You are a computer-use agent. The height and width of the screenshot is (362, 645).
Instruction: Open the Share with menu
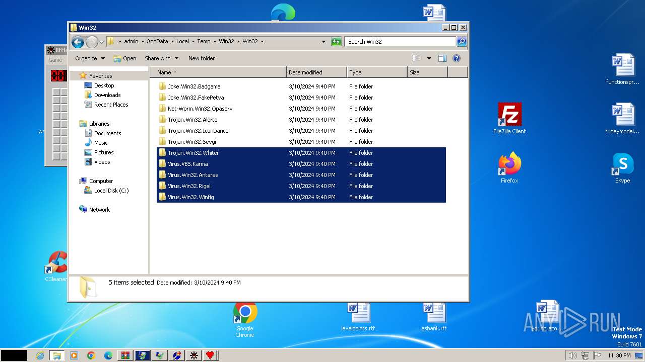[161, 58]
